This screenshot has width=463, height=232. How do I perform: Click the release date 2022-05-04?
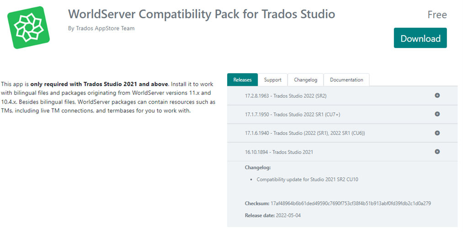(288, 216)
